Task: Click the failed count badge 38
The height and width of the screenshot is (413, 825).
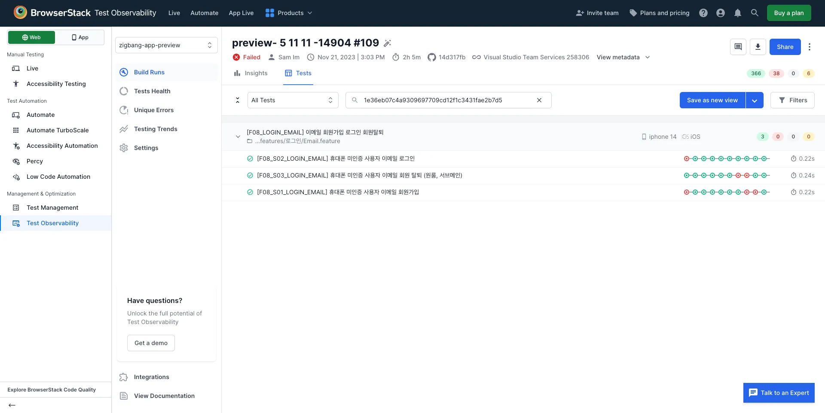Action: pos(776,73)
